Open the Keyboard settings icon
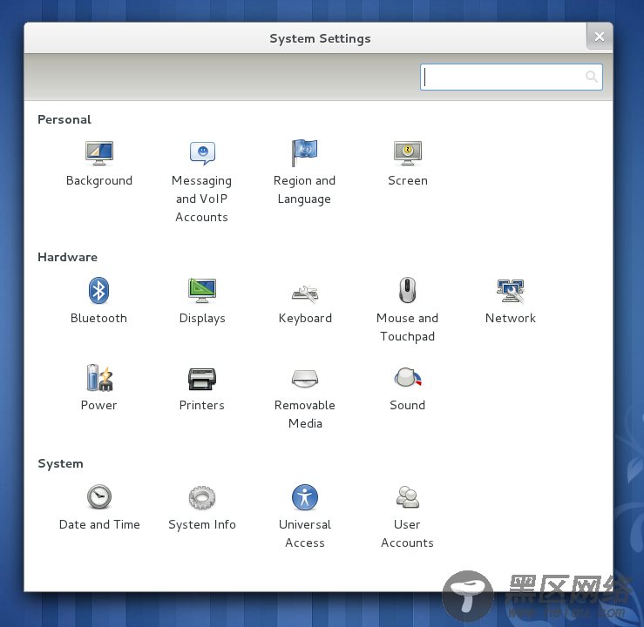The width and height of the screenshot is (644, 627). [x=305, y=293]
